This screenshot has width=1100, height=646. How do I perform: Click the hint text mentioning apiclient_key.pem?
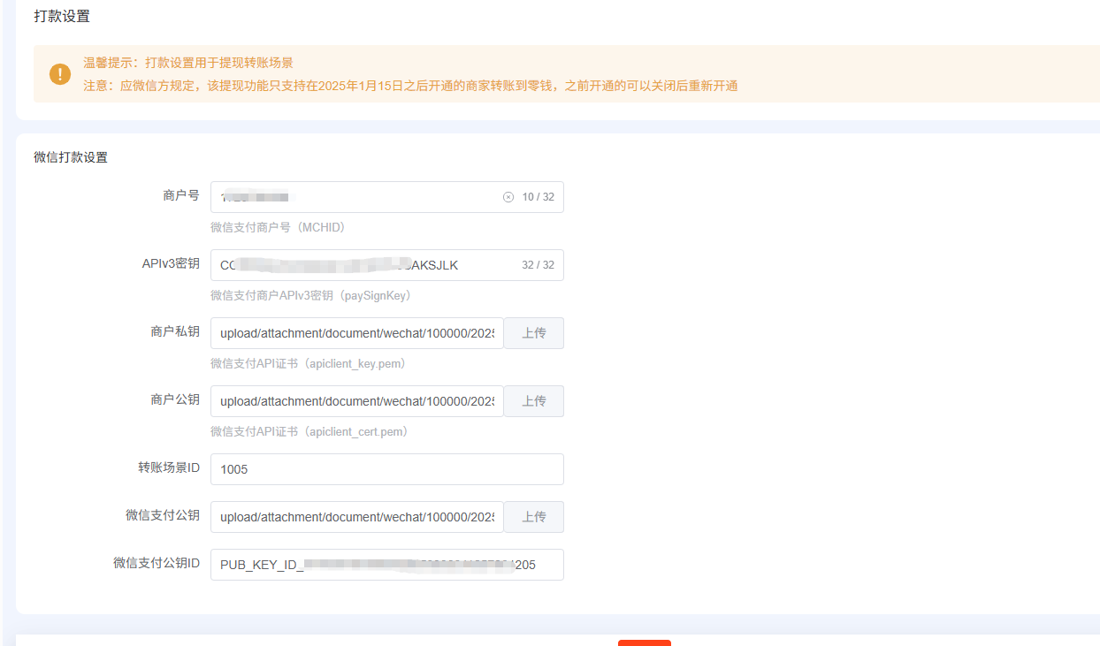308,364
